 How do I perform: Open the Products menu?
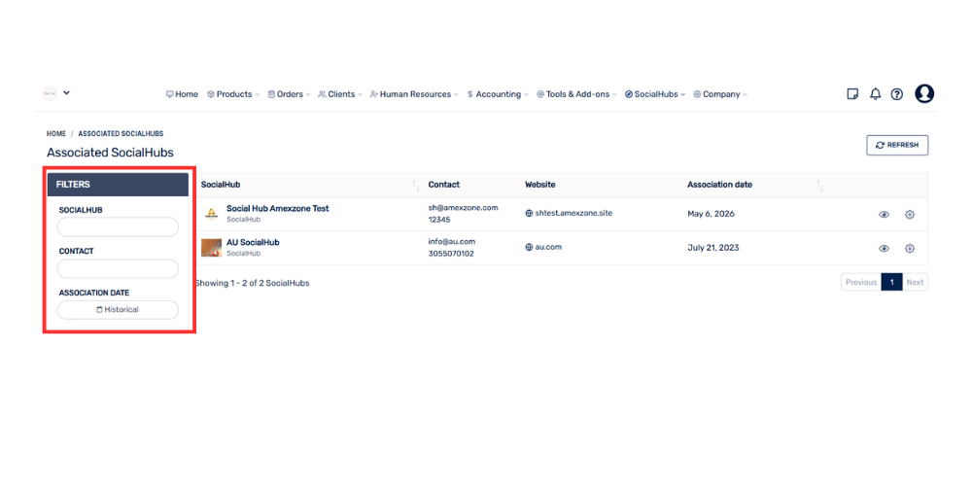[x=233, y=94]
